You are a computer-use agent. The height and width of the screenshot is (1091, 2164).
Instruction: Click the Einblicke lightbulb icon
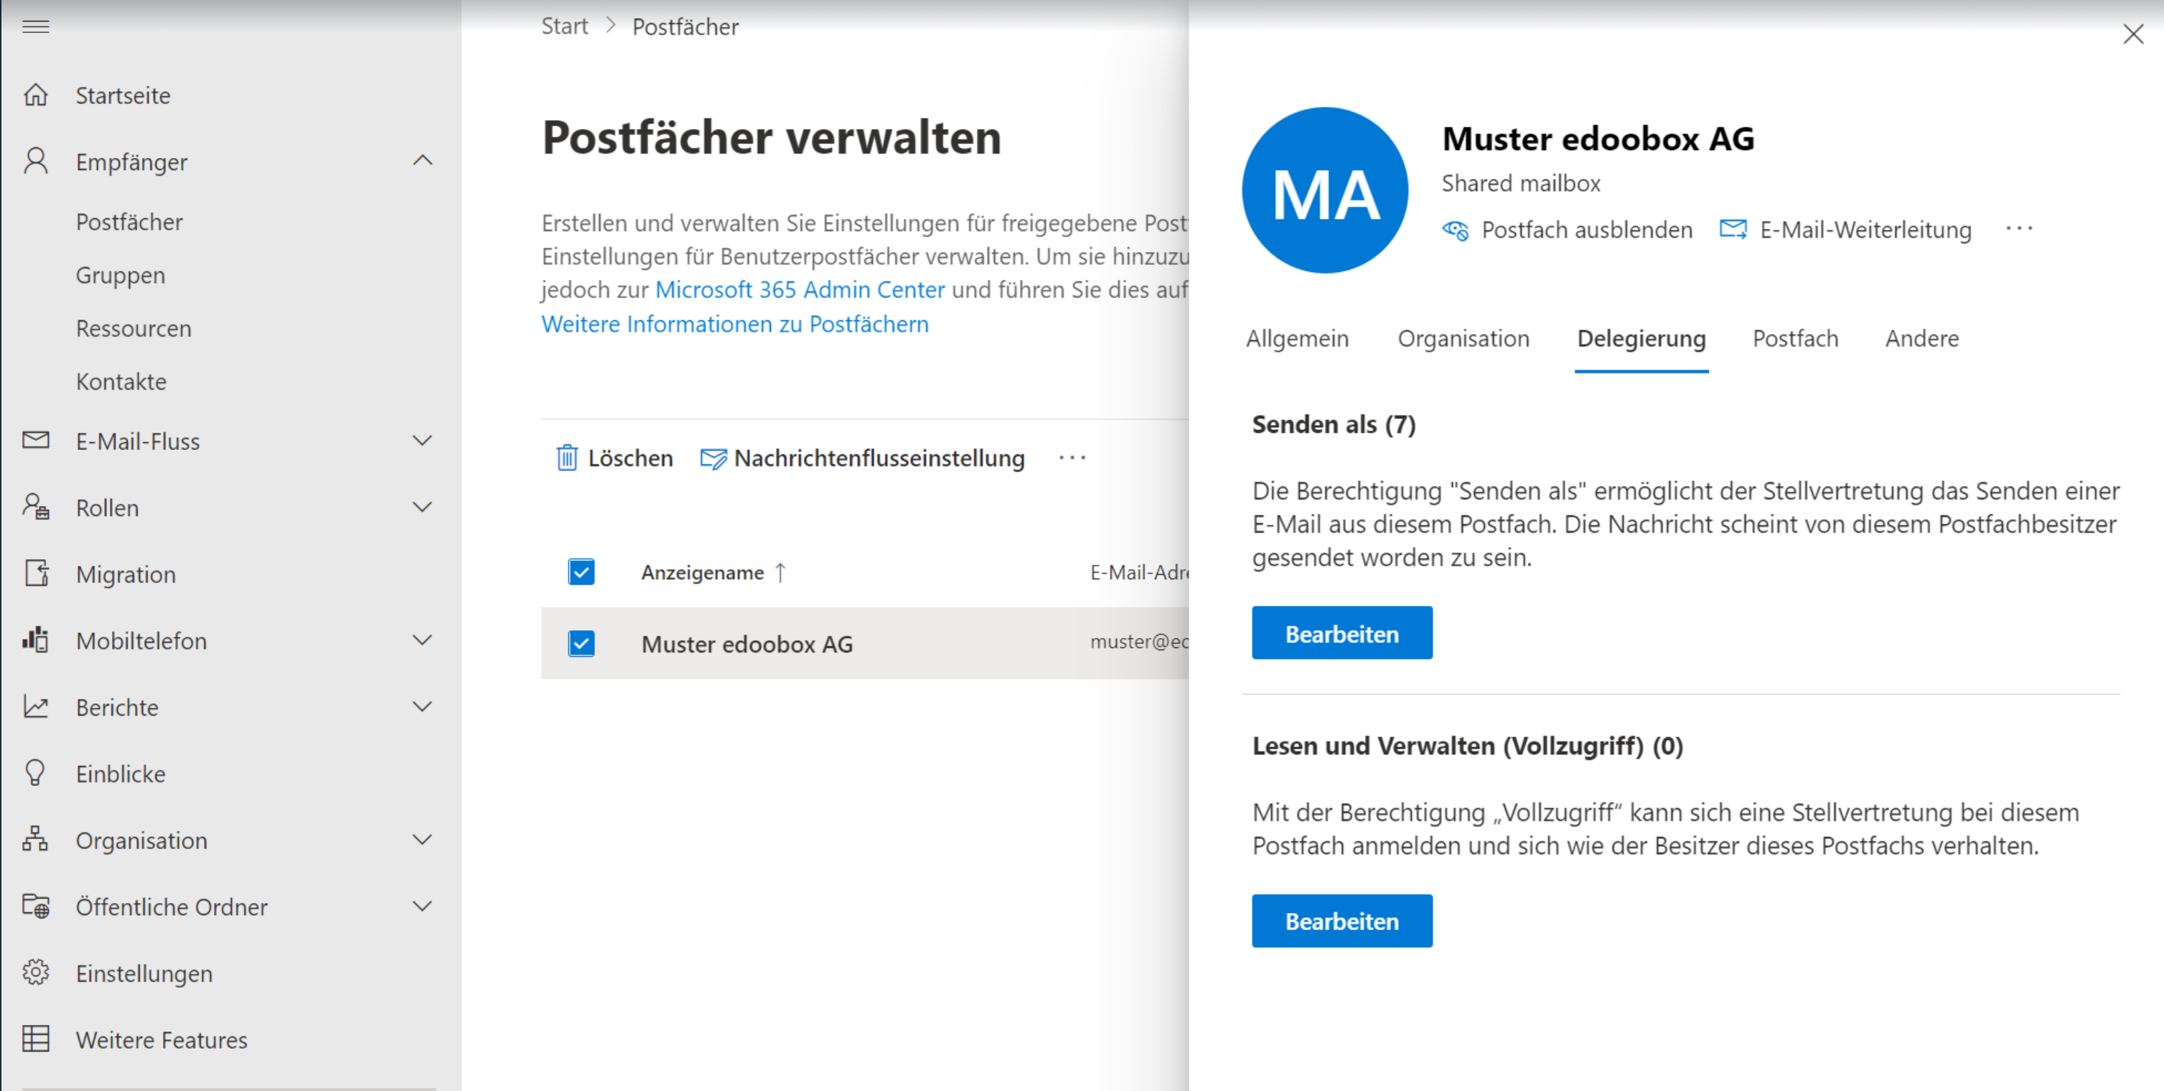35,773
